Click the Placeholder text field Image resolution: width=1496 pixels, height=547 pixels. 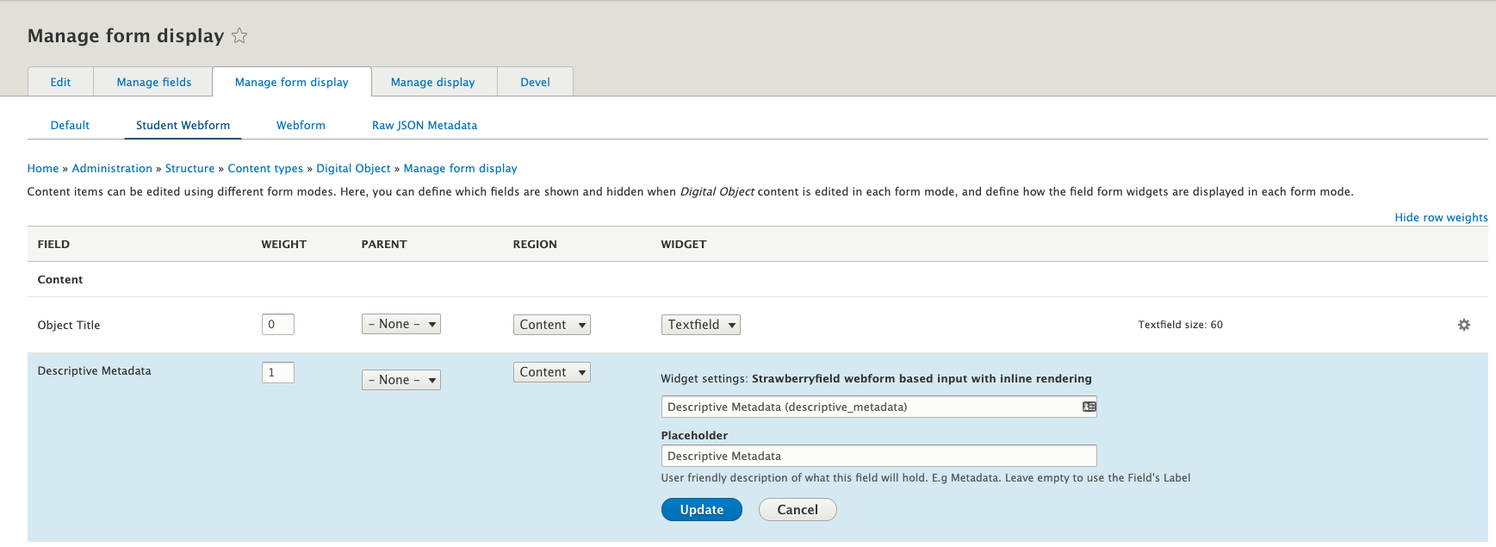pyautogui.click(x=878, y=456)
